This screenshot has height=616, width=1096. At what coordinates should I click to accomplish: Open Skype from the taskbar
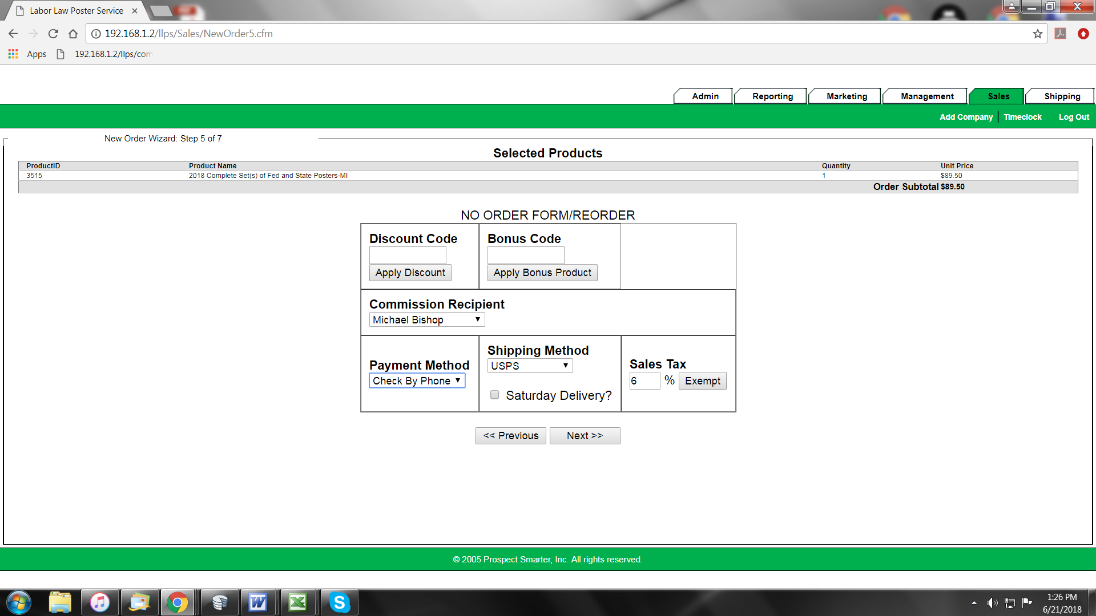click(339, 602)
